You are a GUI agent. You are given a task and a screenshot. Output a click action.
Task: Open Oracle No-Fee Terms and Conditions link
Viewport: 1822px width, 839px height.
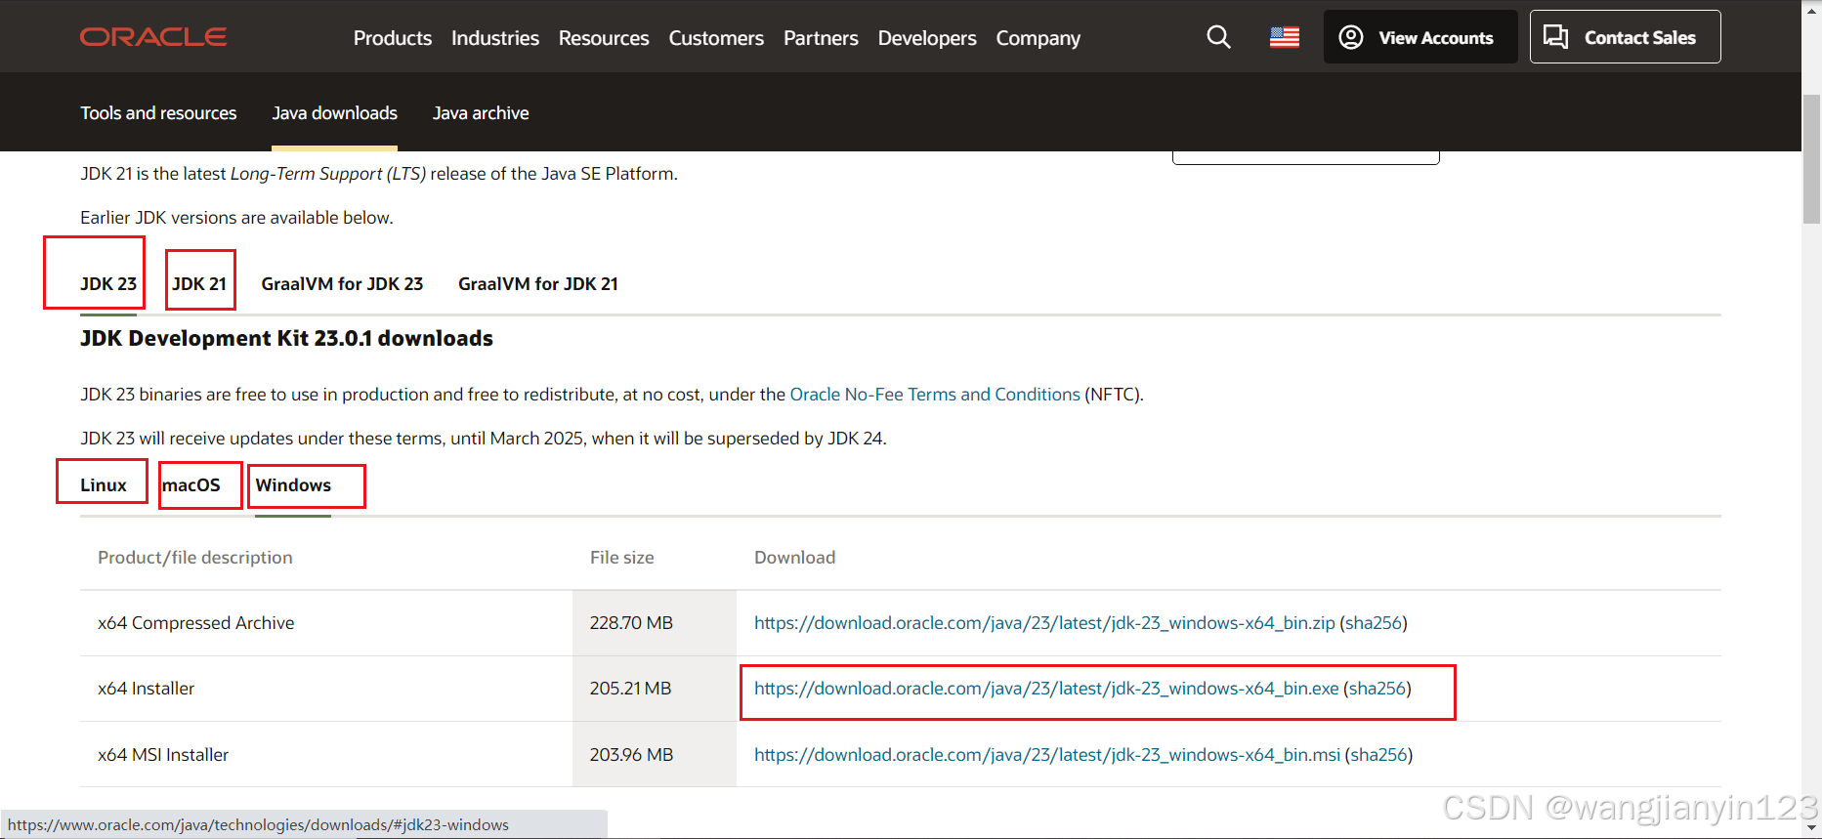935,395
